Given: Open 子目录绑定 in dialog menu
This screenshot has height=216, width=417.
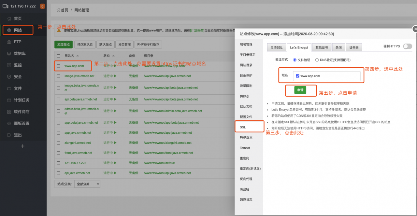Looking at the screenshot, I should (x=248, y=55).
